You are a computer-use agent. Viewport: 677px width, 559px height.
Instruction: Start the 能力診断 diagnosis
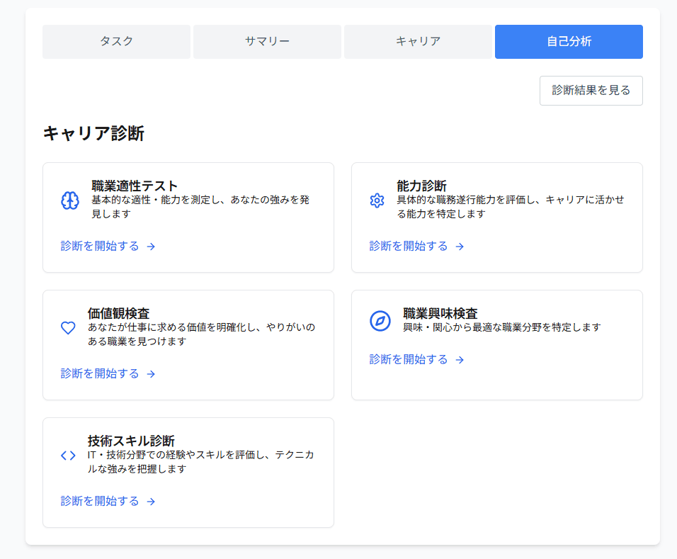coord(410,247)
